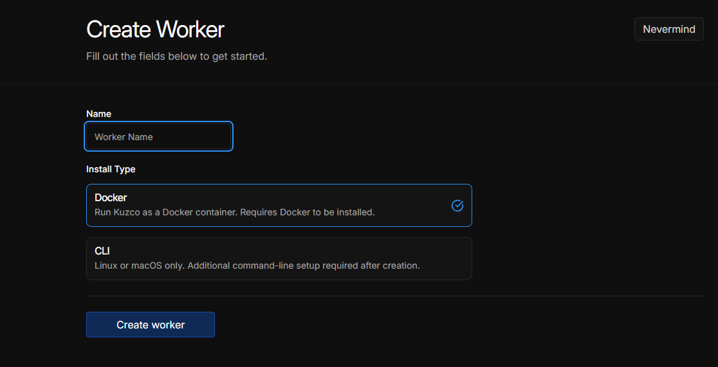Click the 'Requires Docker to be installed' sentence
Image resolution: width=718 pixels, height=367 pixels.
click(308, 212)
